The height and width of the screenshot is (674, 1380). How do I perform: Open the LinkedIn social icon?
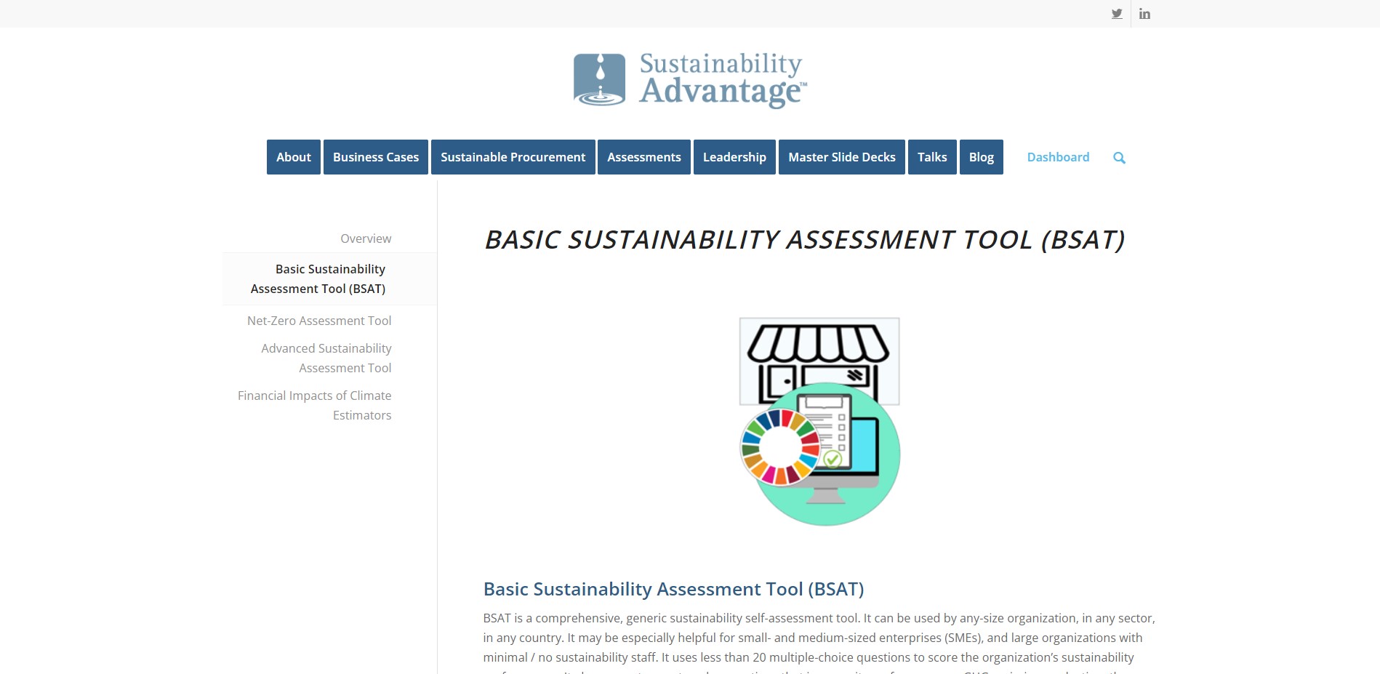(1144, 14)
